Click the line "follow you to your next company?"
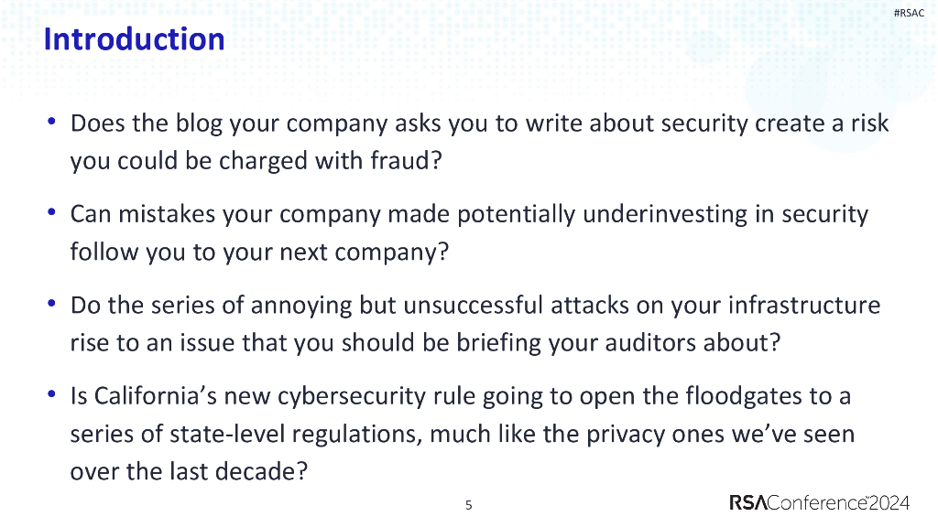The width and height of the screenshot is (938, 527). [x=259, y=252]
